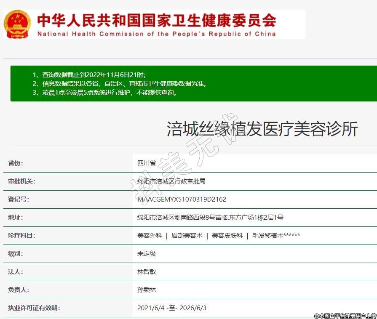Click the 省份 row label
377x319 pixels.
click(x=16, y=163)
